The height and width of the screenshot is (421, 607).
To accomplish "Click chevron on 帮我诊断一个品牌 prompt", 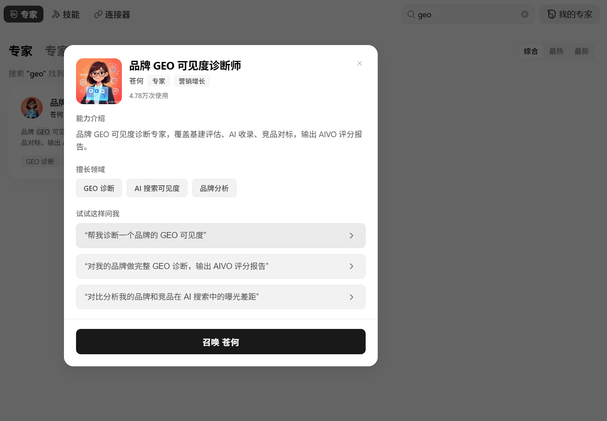I will click(352, 236).
